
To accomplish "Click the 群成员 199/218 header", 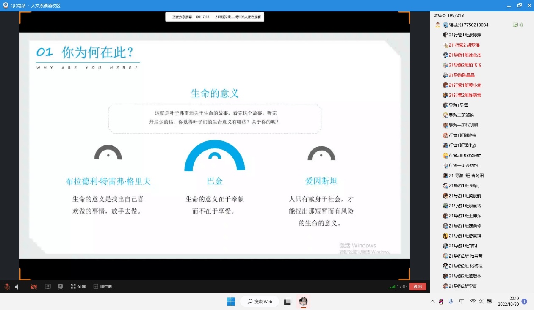I will click(x=448, y=15).
